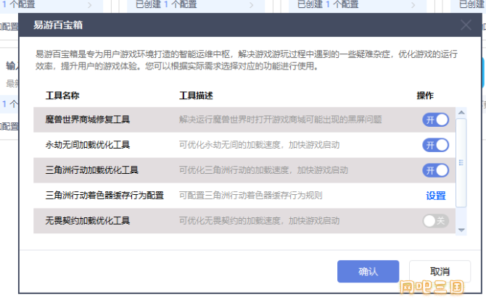This screenshot has width=486, height=305.
Task: Toggle off 永劫无间加载优化工具 switch
Action: [x=435, y=145]
